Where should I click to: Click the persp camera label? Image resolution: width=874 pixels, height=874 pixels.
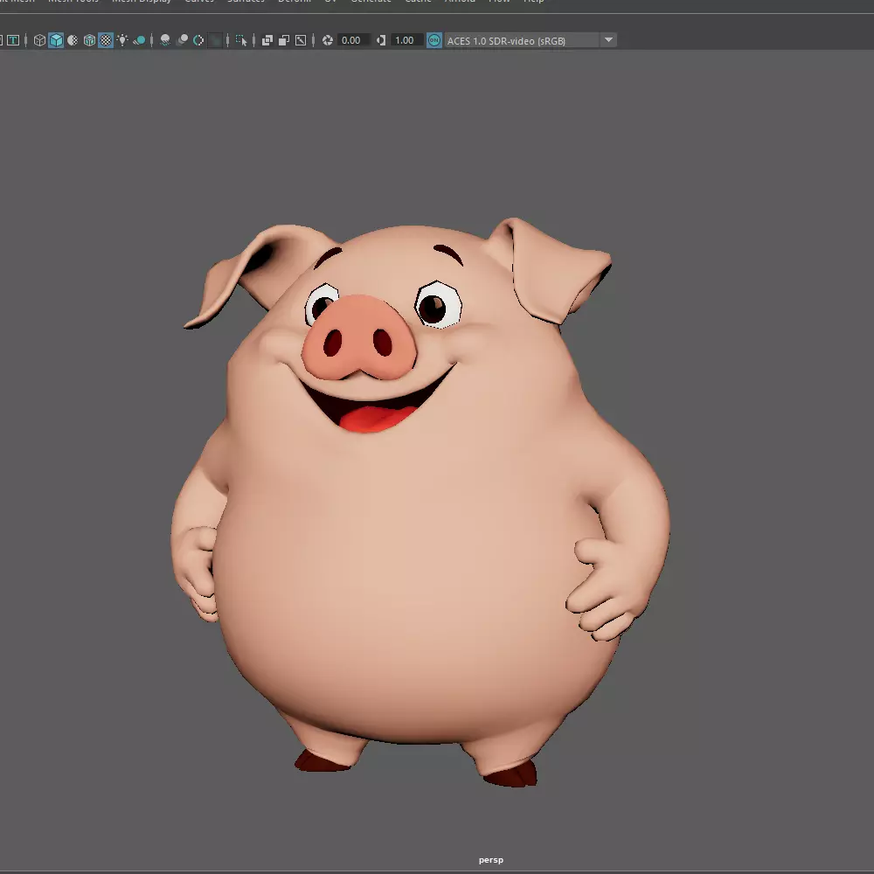click(x=490, y=860)
